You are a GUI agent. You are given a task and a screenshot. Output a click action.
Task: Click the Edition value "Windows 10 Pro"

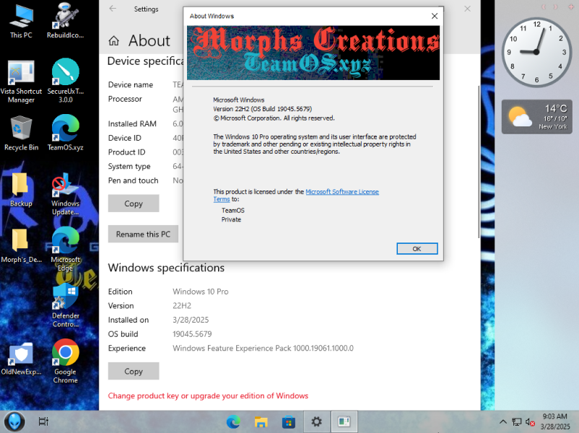[201, 292]
